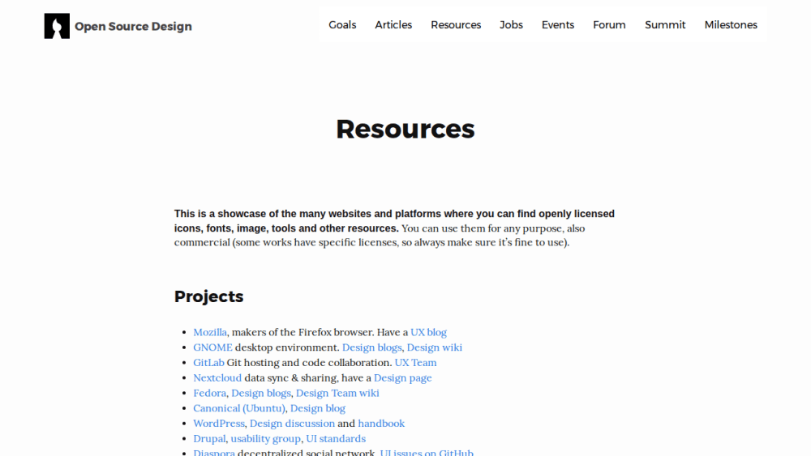Open UI issues on GitHub link
This screenshot has height=456, width=811.
click(x=427, y=453)
